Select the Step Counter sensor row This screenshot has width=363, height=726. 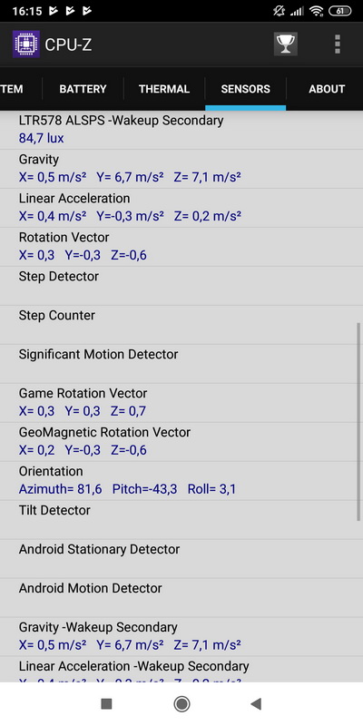[x=181, y=325]
